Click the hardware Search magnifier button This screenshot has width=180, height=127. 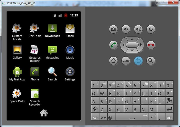(151, 61)
